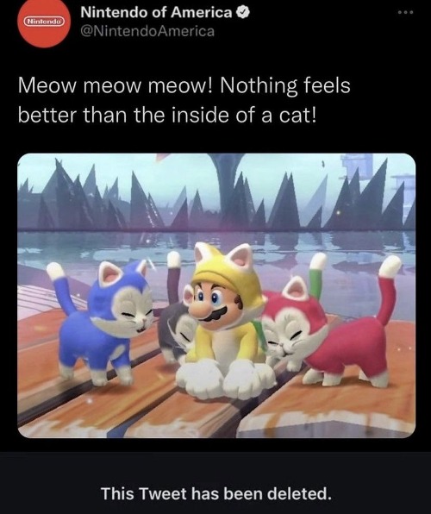Open the @NintendoAmerica handle link
The height and width of the screenshot is (514, 431).
tap(147, 31)
